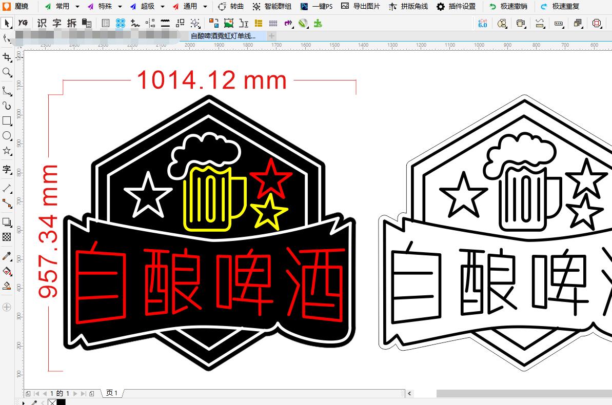Image resolution: width=612 pixels, height=405 pixels.
Task: Click the red rounded square contour icon
Action: pyautogui.click(x=597, y=24)
